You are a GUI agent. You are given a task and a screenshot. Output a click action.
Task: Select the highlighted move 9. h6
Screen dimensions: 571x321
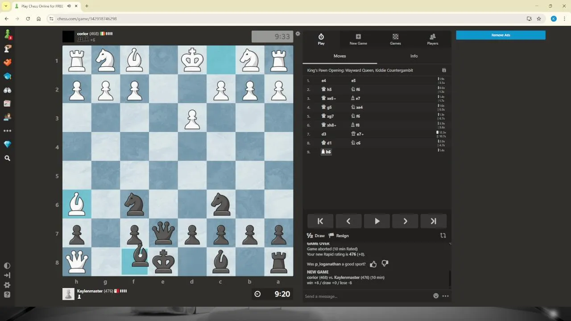point(326,152)
